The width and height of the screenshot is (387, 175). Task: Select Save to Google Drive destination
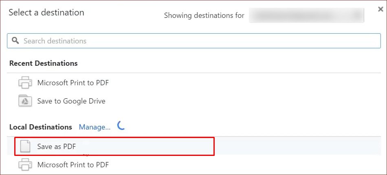71,101
